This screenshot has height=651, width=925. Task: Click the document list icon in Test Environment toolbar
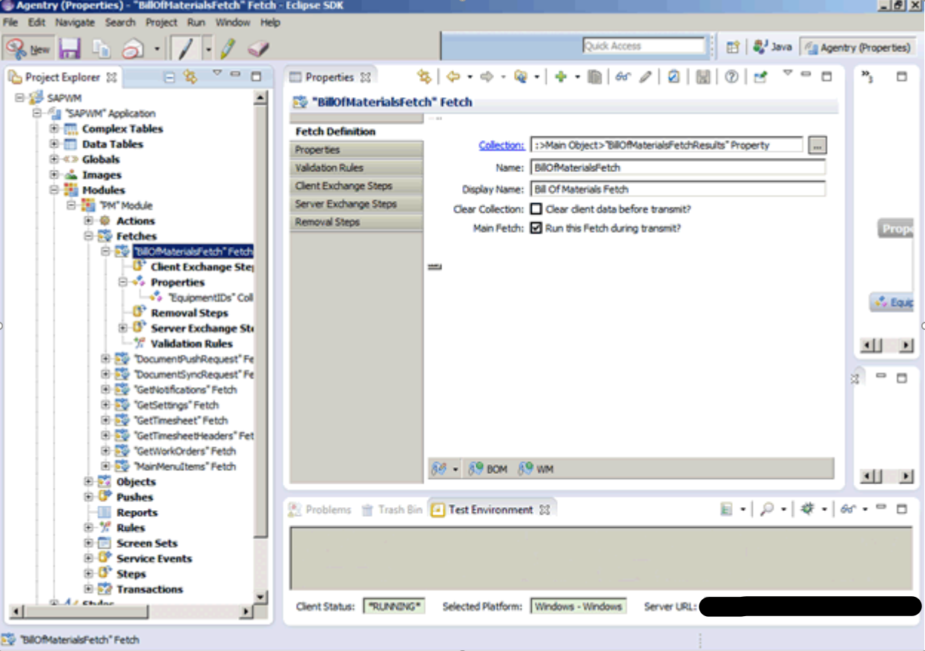[727, 509]
